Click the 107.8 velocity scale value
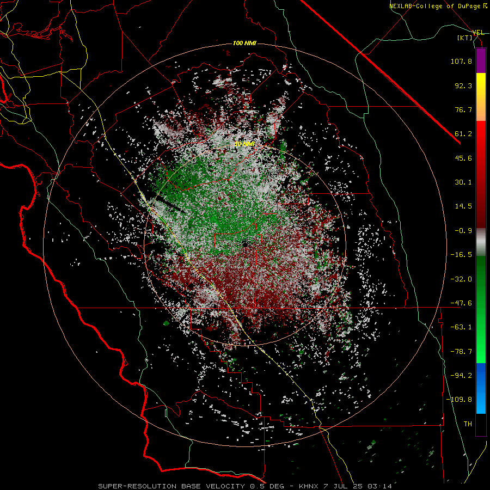 click(x=461, y=61)
